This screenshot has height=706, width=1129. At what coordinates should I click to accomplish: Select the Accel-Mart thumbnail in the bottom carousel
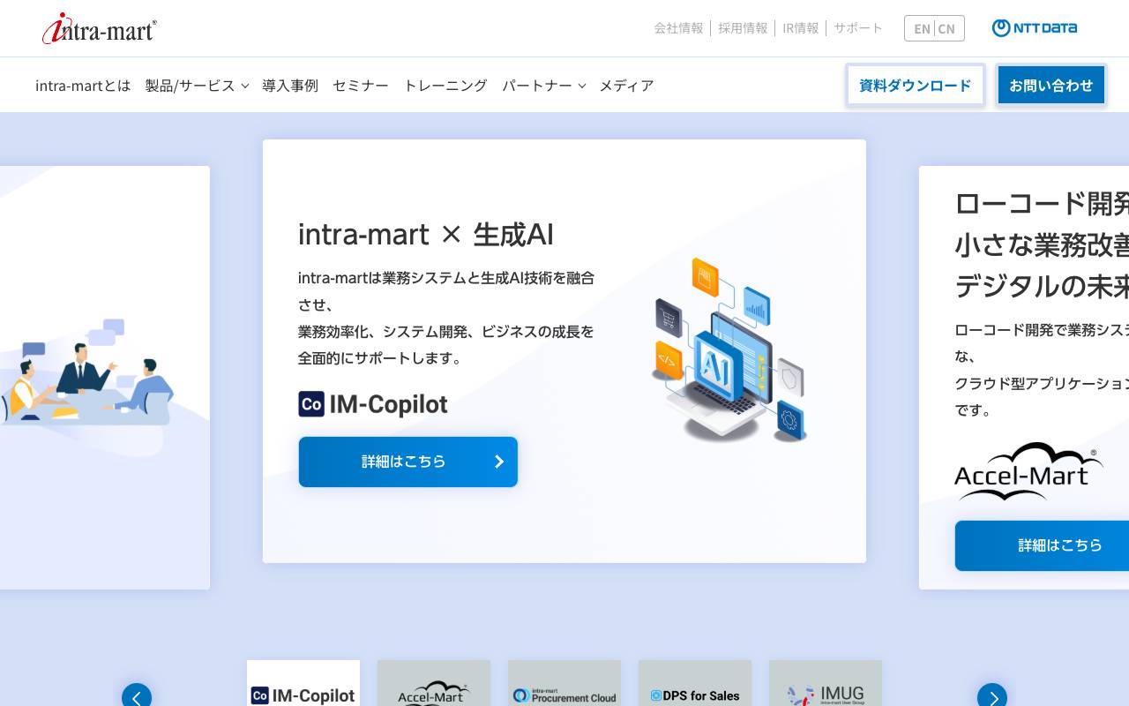pos(433,696)
